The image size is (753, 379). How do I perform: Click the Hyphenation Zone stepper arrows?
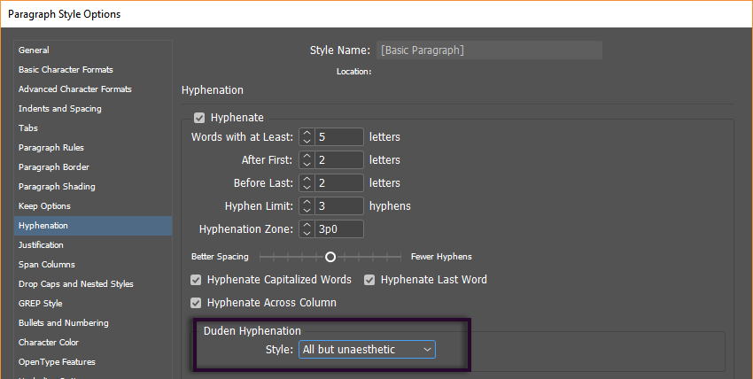[x=307, y=229]
